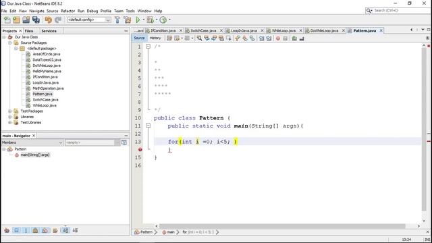
Task: Toggle Show Fields filter in Navigator
Action: (16, 230)
